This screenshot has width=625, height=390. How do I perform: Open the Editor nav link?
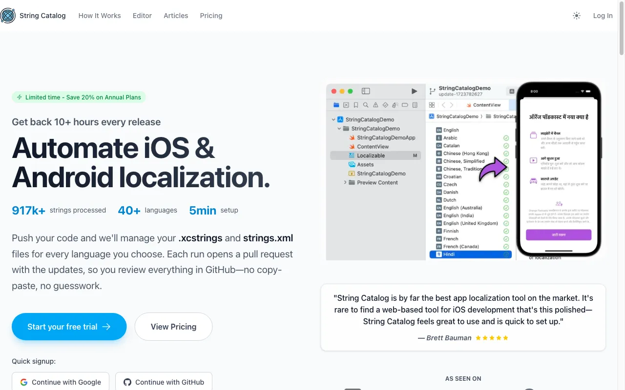142,16
